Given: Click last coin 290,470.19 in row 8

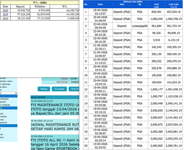Looking at the screenshot, I should (174, 61).
